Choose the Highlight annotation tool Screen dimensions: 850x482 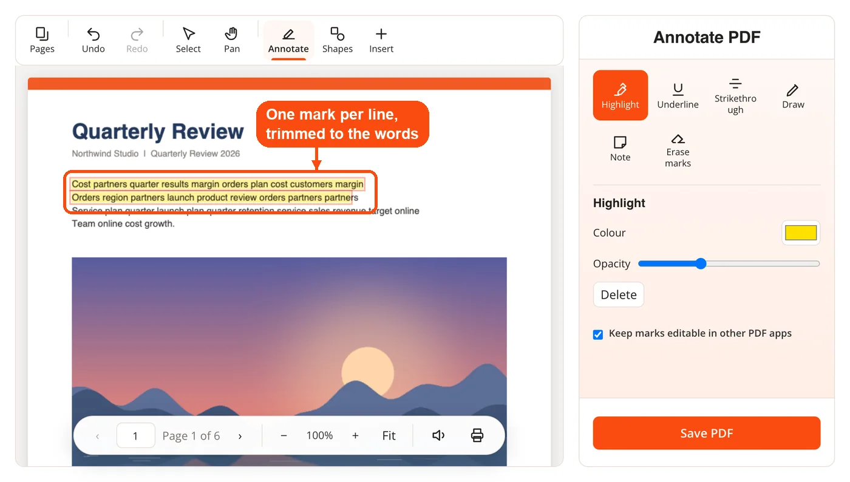620,95
